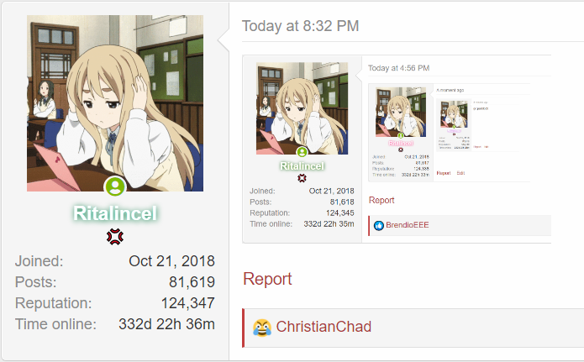Click the green status icon on the quoted-post avatar
The width and height of the screenshot is (584, 362).
[x=302, y=151]
